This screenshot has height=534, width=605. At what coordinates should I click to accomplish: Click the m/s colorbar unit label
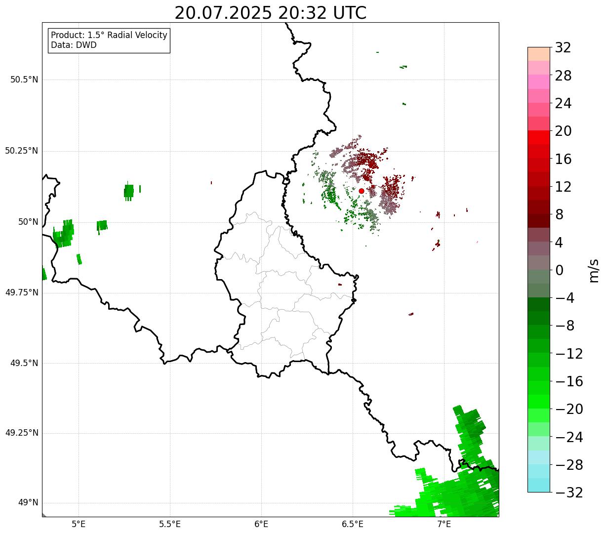[594, 270]
